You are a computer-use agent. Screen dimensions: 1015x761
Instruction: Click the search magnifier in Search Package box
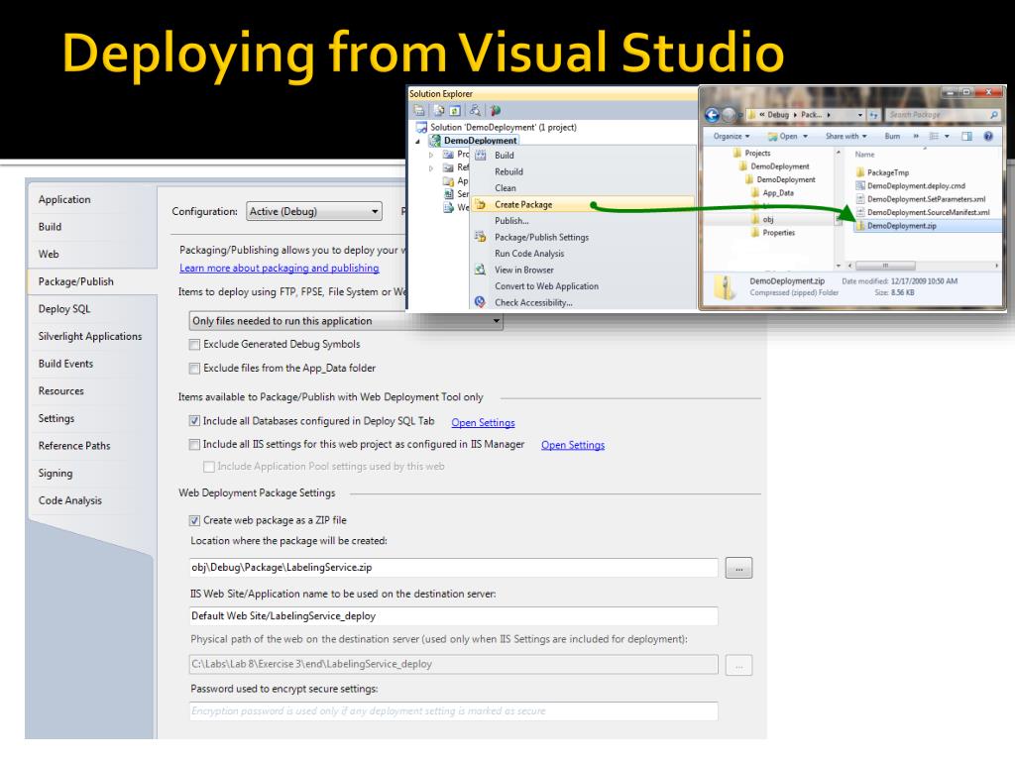993,115
